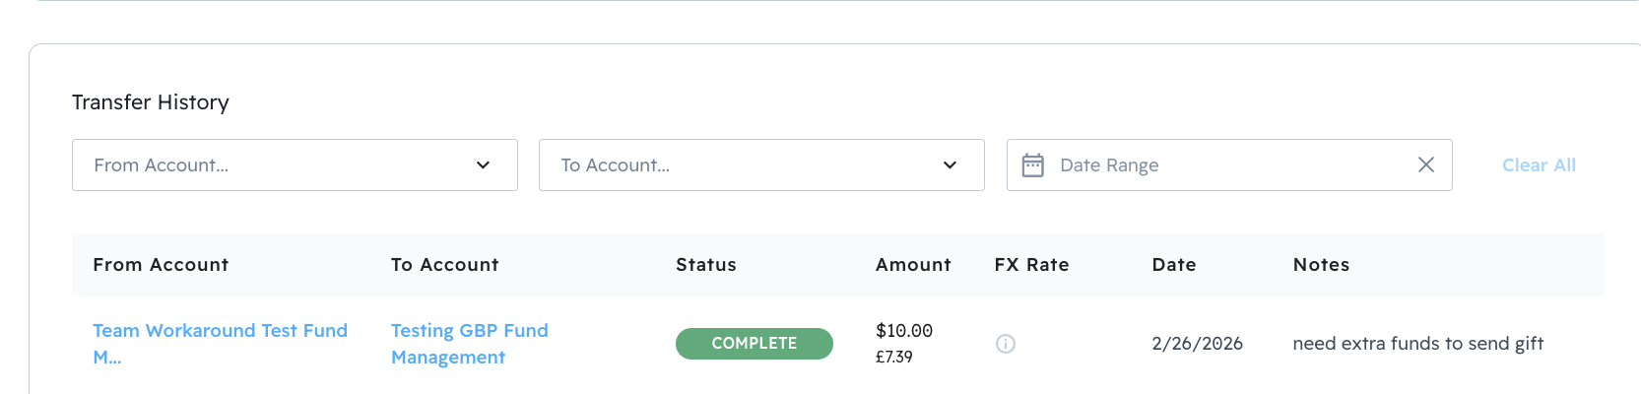Click the calendar icon in Date Range
This screenshot has width=1641, height=394.
click(1032, 165)
